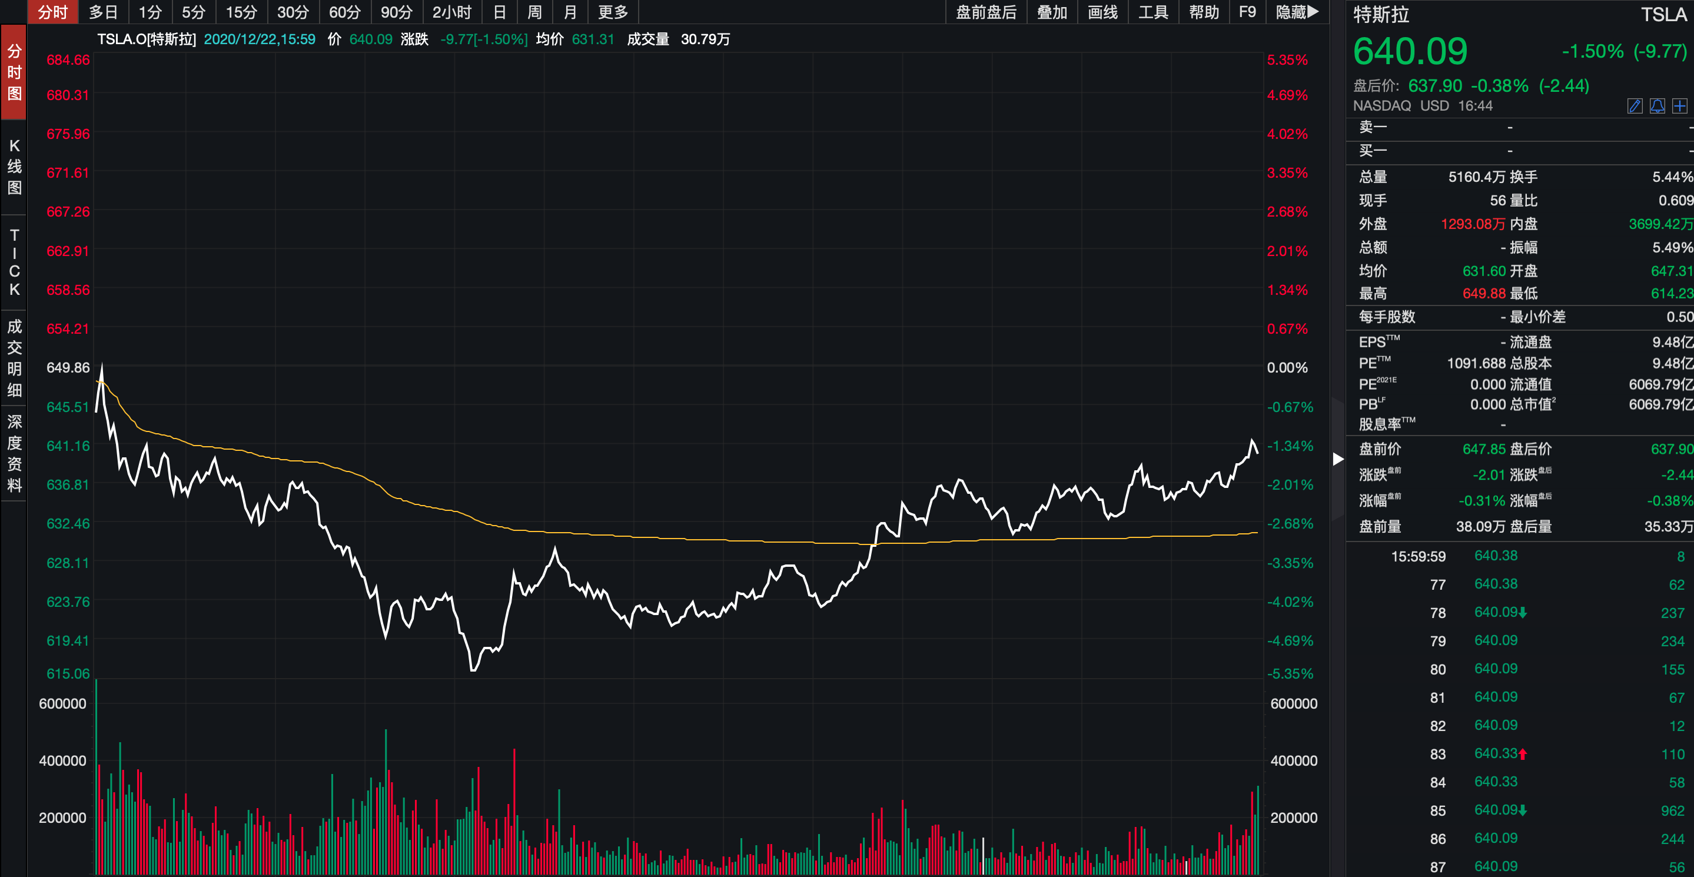
Task: Click the 外盘 1293.08万 value
Action: tap(1473, 224)
